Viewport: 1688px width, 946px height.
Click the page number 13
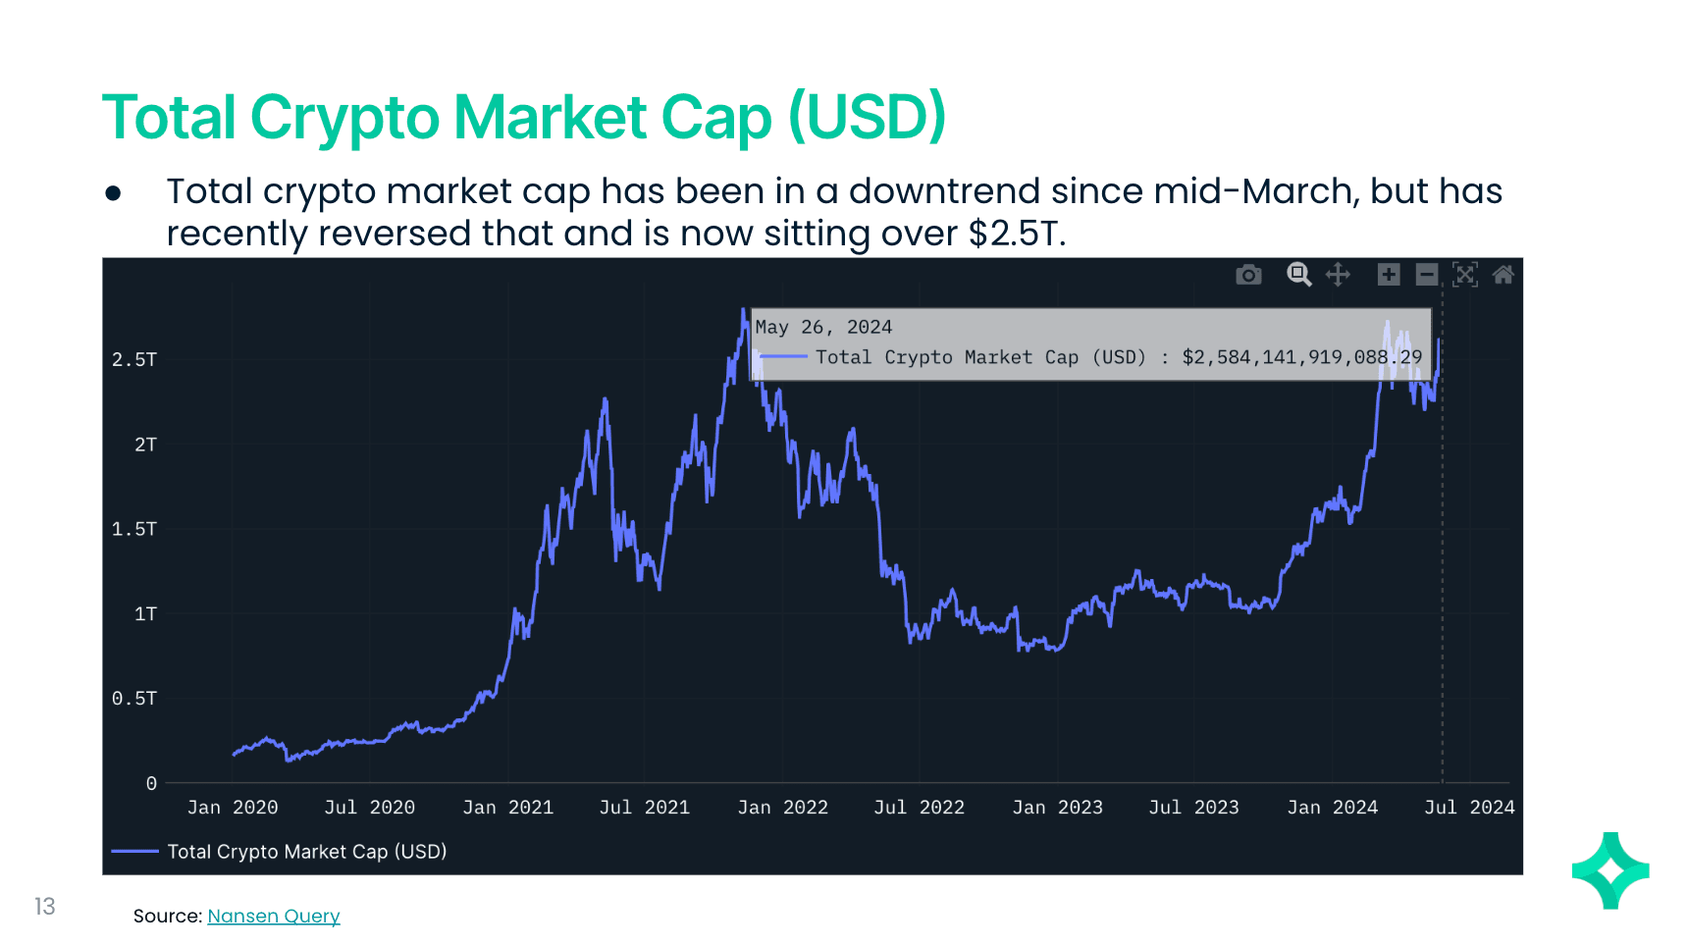tap(45, 906)
